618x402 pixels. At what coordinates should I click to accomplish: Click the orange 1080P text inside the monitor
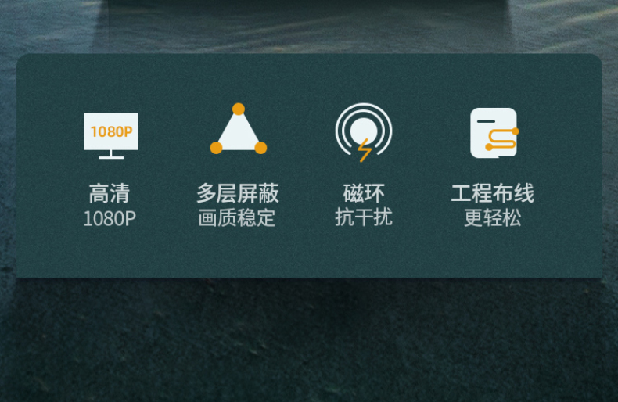tap(112, 131)
